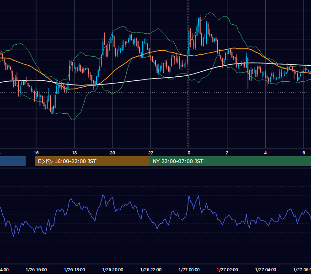Image resolution: width=311 pixels, height=274 pixels.
Task: Click the 16 hour label on chart axis
Action: point(36,153)
